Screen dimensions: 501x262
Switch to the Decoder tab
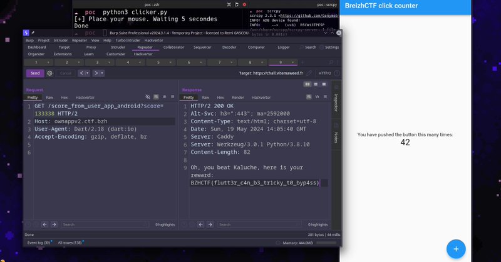[229, 48]
